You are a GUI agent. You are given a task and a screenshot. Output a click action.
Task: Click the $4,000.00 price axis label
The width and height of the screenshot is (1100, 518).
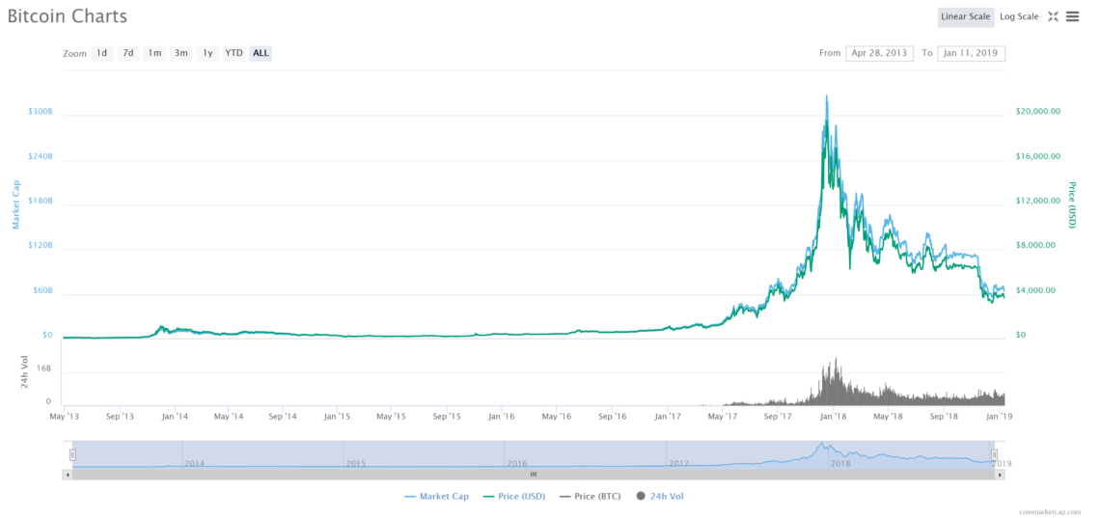pyautogui.click(x=1035, y=290)
